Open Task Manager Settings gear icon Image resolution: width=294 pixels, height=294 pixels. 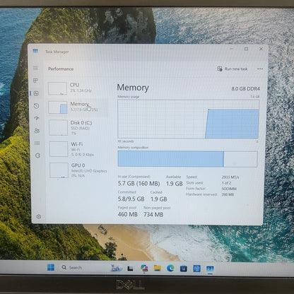point(39,216)
